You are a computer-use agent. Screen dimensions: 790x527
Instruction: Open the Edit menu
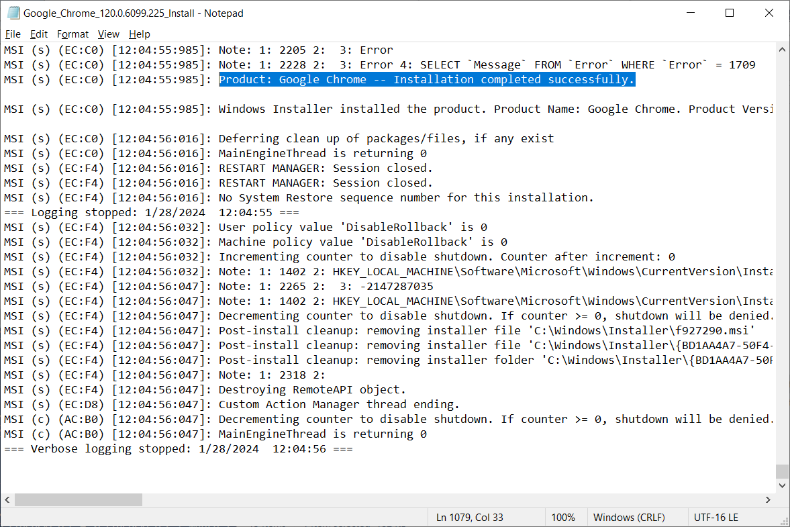39,34
